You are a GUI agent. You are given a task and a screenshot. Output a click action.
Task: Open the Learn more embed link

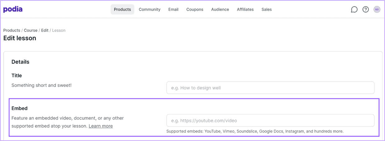click(101, 126)
